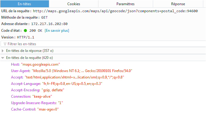
Task: Open the Paramètres tab
Action: point(126,4)
